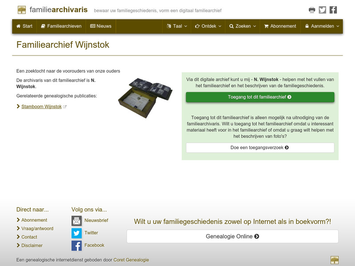Click the lock icon next to Aanmelden
Screen dimensions: 355x266
pos(306,26)
